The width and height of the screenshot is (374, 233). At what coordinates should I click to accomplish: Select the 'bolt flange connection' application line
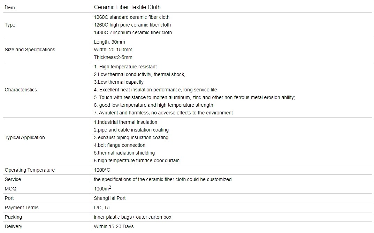120,145
